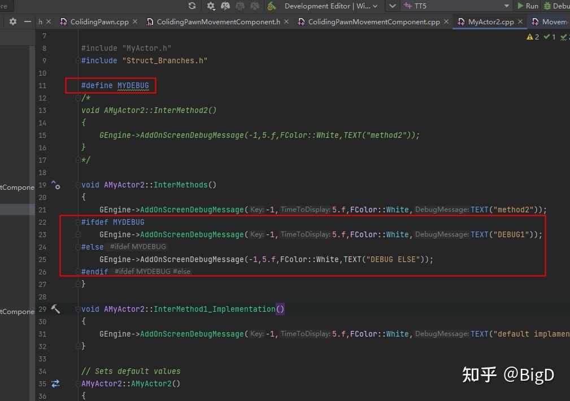Click the "MyActor.h" include string

click(x=146, y=48)
